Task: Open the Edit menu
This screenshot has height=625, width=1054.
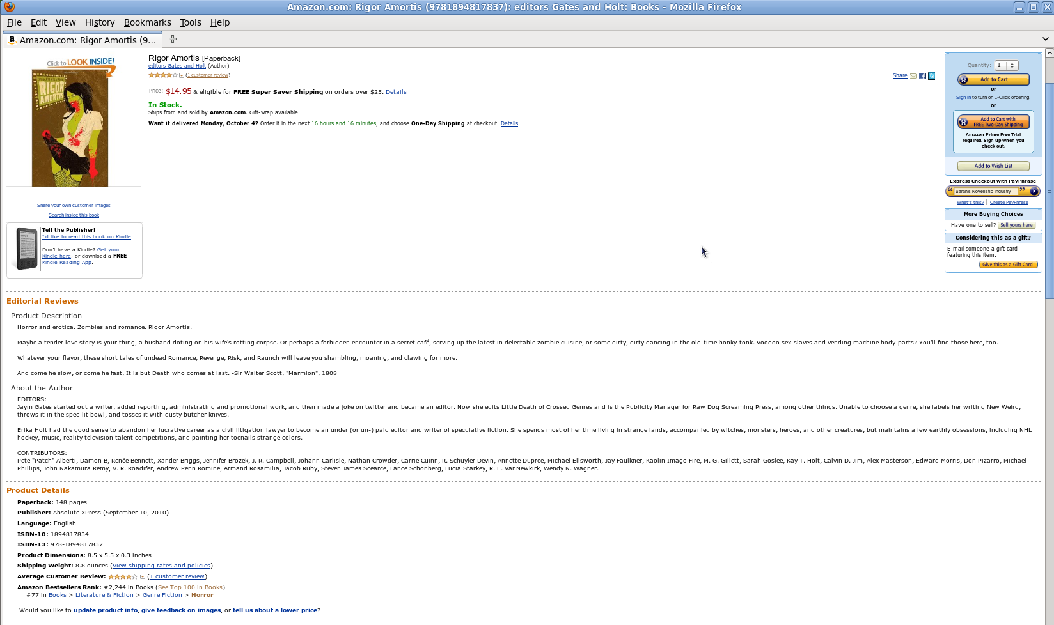Action: 38,22
